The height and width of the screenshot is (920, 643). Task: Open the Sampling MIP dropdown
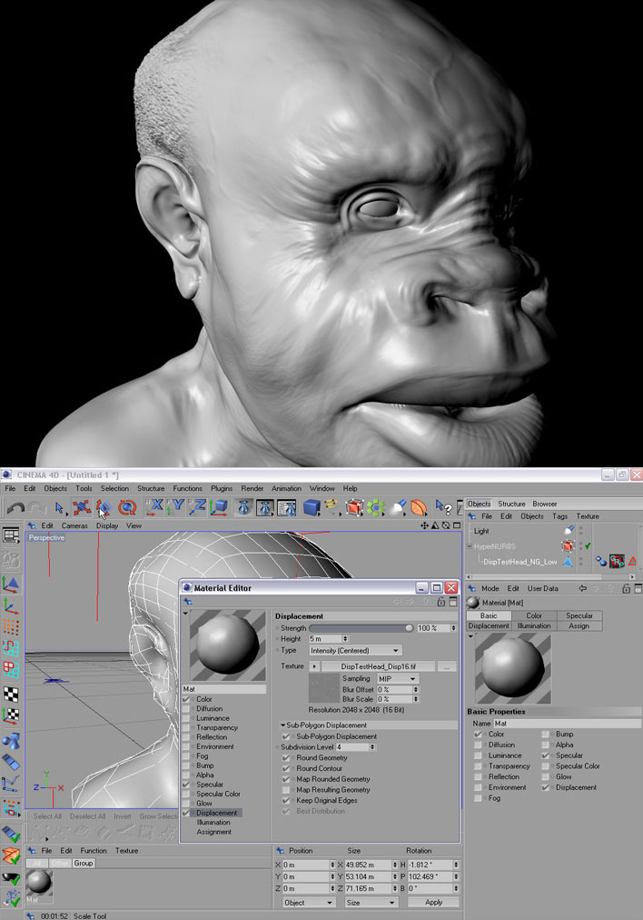[397, 679]
